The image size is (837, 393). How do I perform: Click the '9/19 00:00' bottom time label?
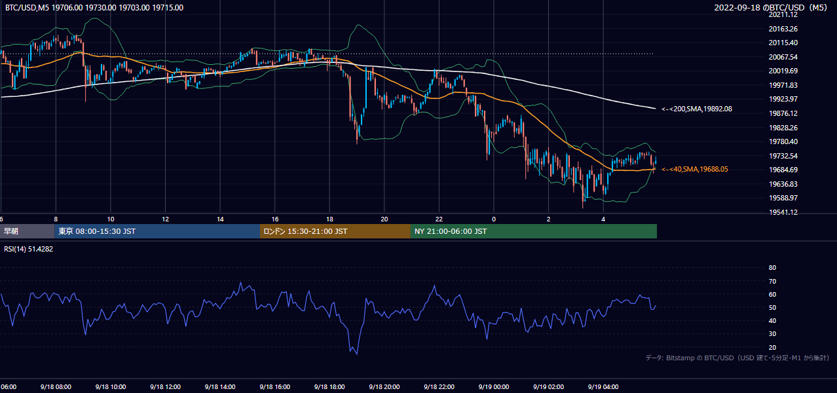pos(493,387)
